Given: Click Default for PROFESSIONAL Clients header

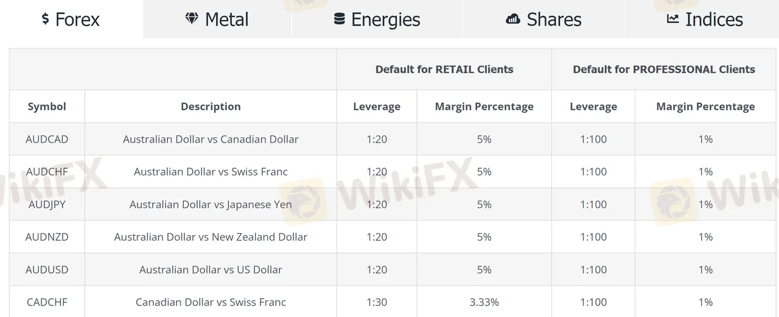Looking at the screenshot, I should [664, 69].
